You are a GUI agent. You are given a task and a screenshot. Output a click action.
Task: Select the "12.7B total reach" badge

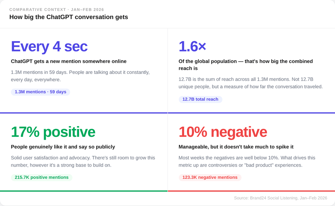click(200, 99)
